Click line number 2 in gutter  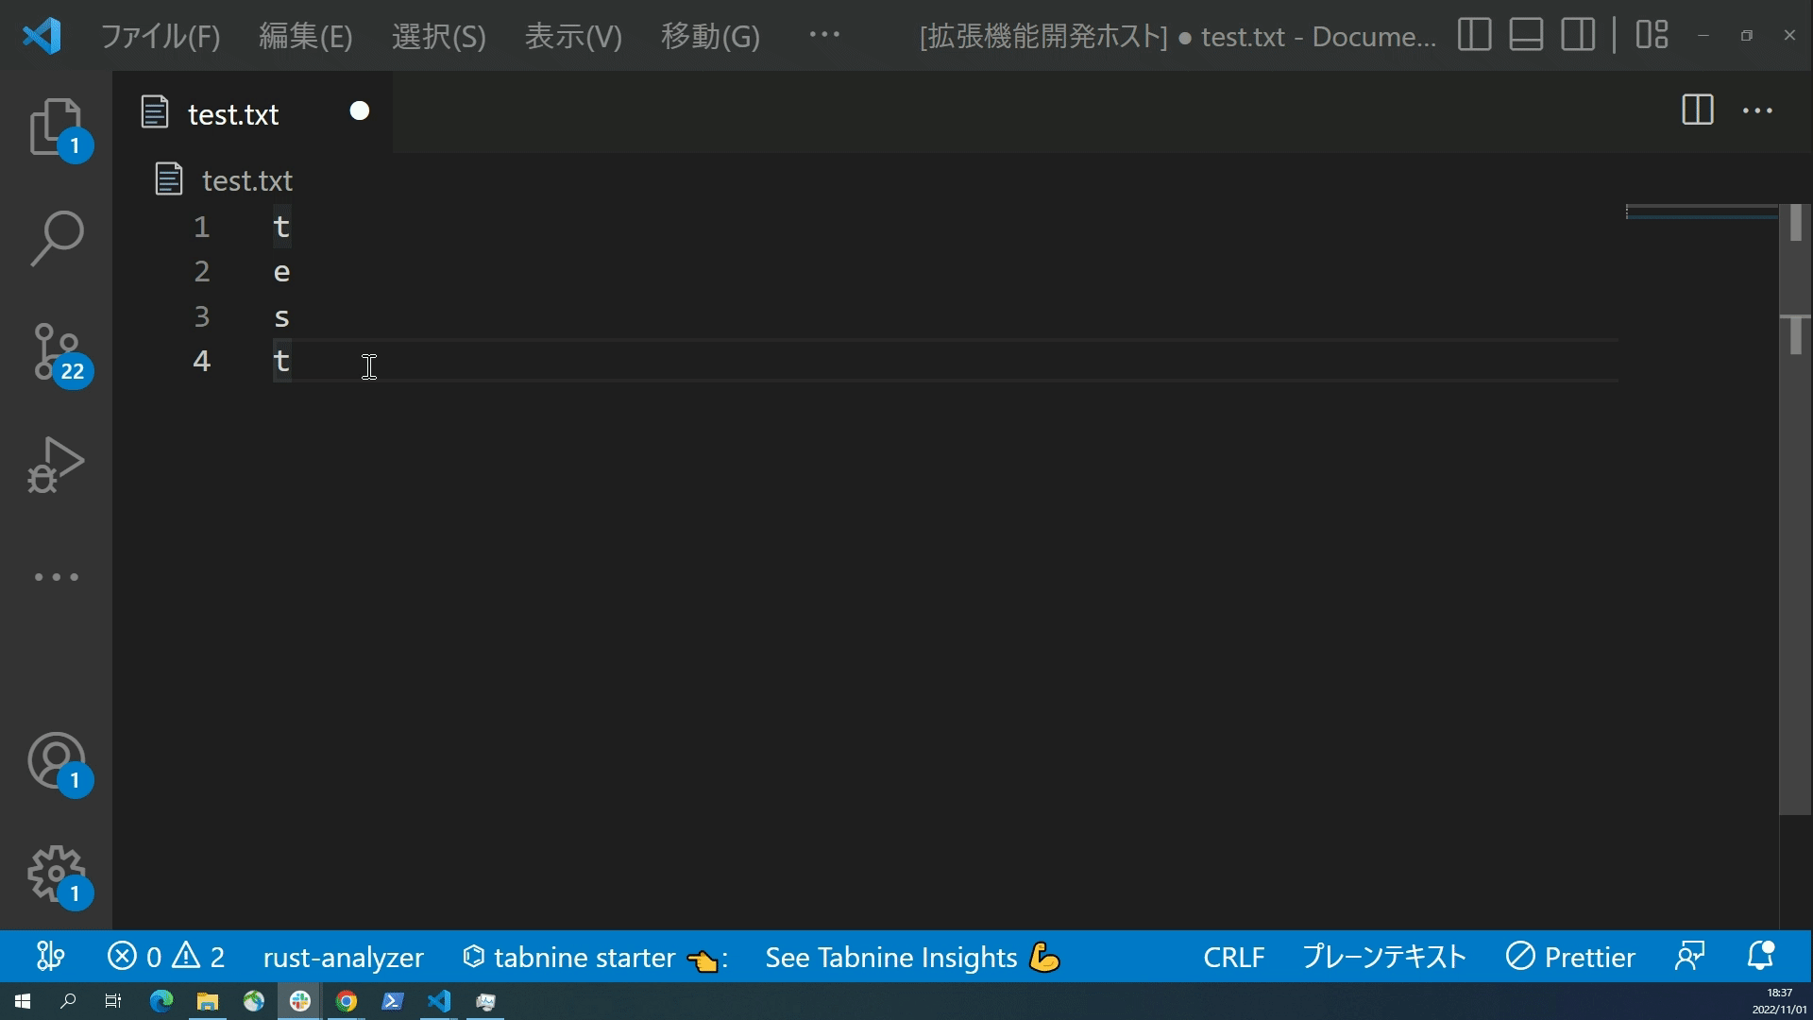click(x=201, y=272)
